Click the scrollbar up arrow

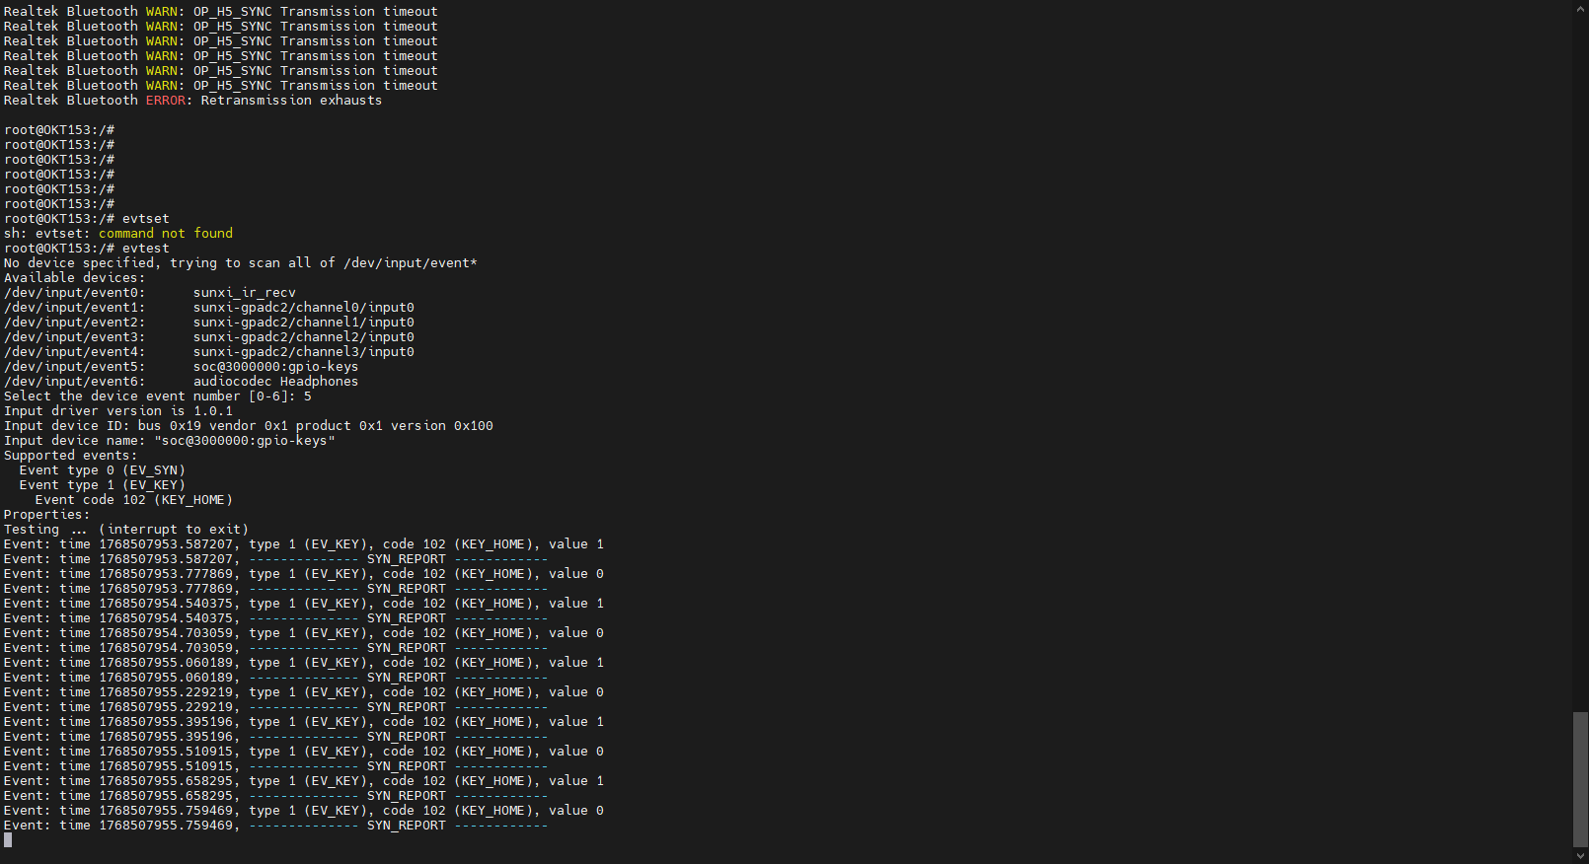(x=1580, y=9)
